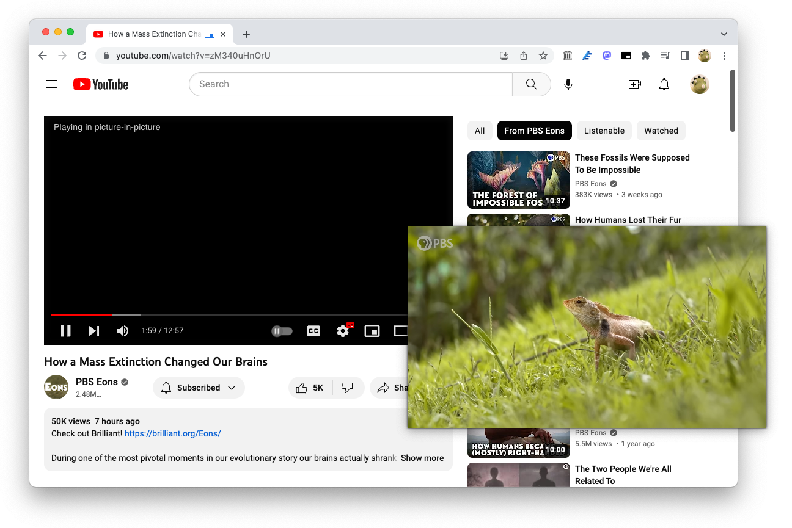Expand description with Show more
The height and width of the screenshot is (528, 792).
pos(422,458)
